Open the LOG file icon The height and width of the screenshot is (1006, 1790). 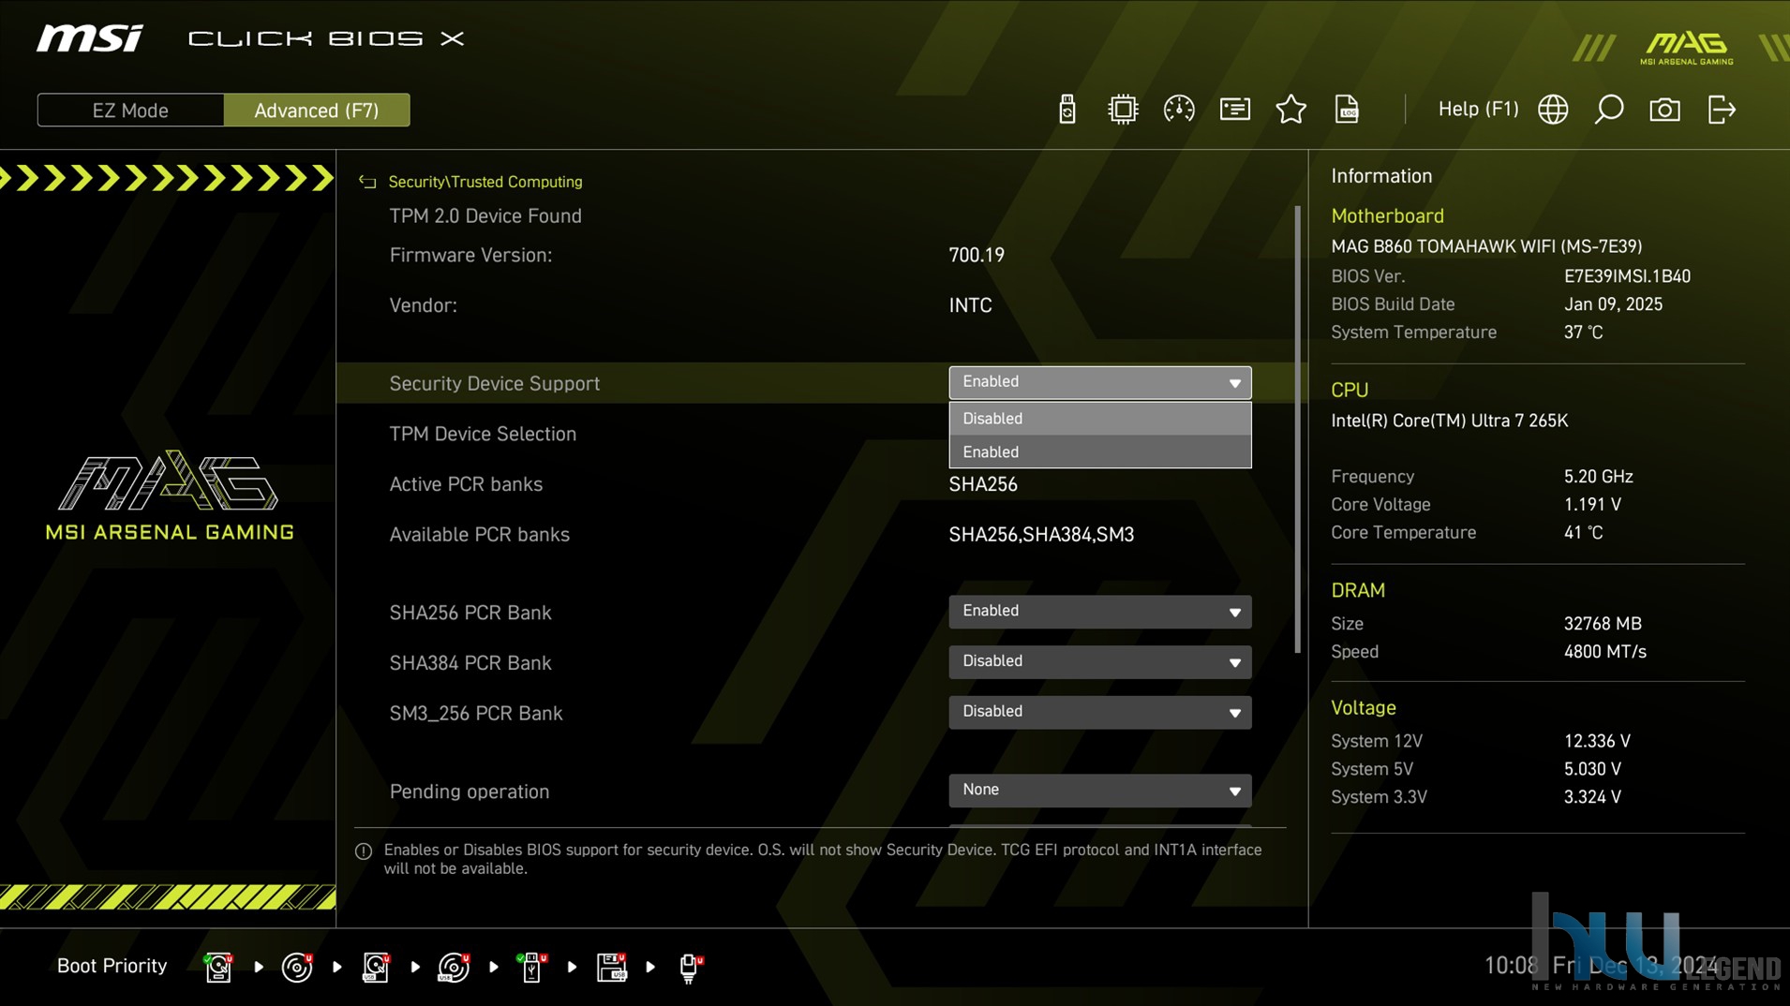tap(1347, 110)
